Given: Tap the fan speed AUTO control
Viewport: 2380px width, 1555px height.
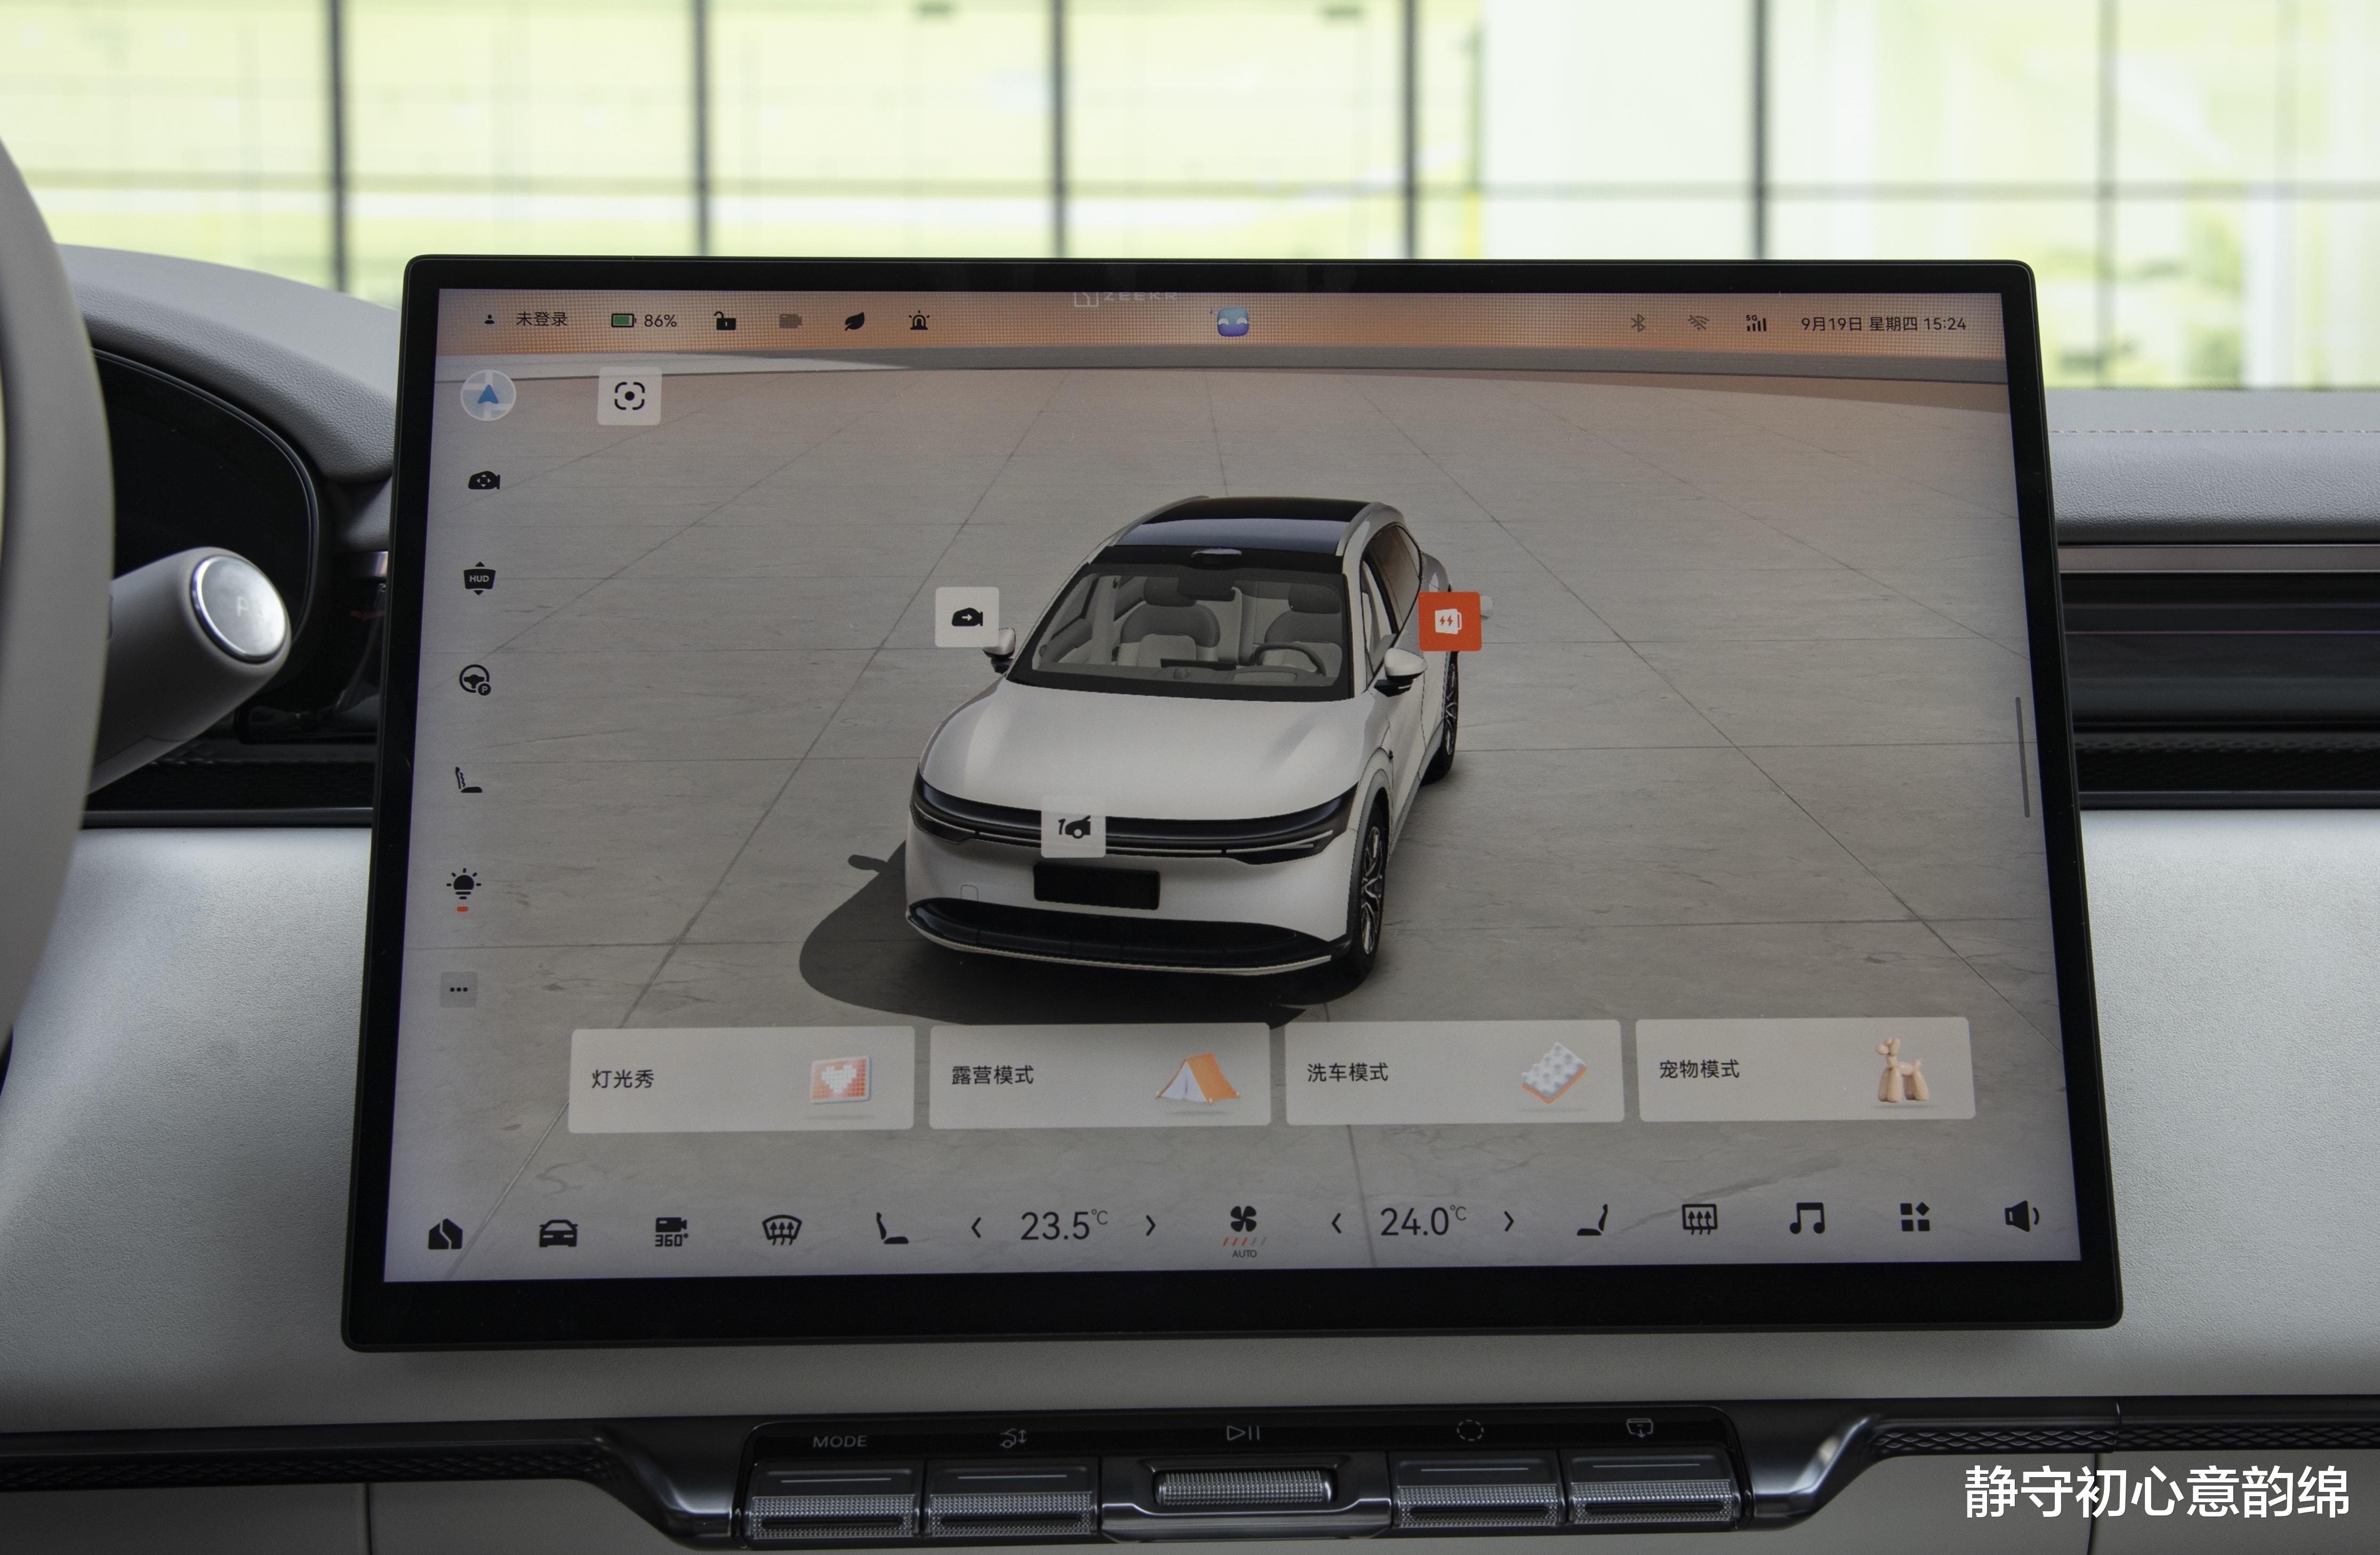Looking at the screenshot, I should [1243, 1229].
